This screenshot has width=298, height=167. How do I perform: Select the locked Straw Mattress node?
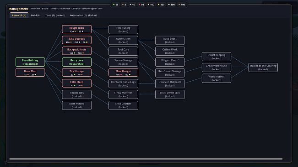(x=123, y=94)
